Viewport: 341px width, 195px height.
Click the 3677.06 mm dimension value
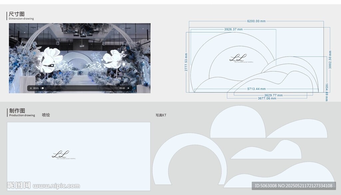tap(267, 98)
